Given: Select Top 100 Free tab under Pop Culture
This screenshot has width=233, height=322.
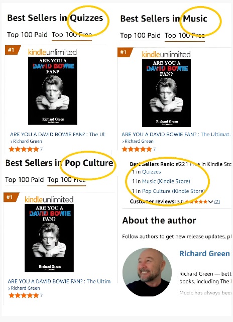Looking at the screenshot, I should point(66,180).
